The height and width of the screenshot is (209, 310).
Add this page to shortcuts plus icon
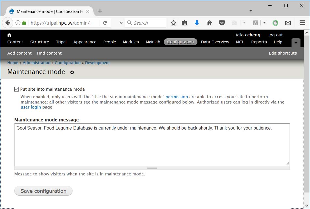[x=72, y=72]
